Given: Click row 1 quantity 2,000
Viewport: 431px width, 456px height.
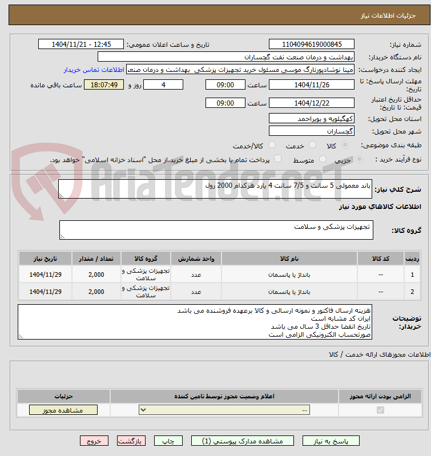Looking at the screenshot, I should point(96,275).
